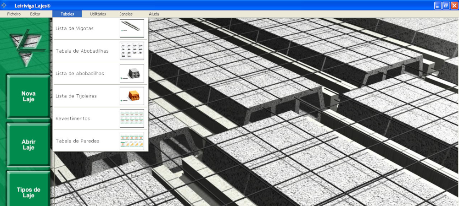Open the Ficheiro menu
Viewport: 459px width, 206px height.
[x=14, y=14]
